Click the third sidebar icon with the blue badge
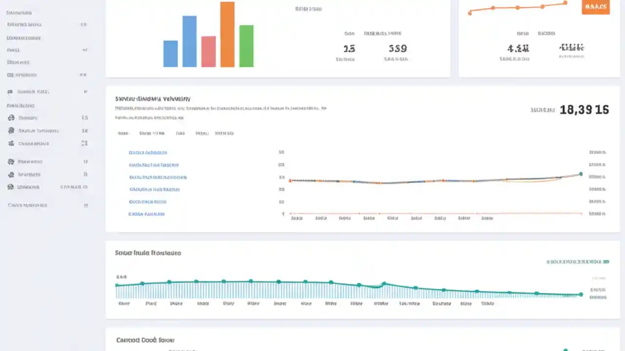The width and height of the screenshot is (625, 351). [x=11, y=143]
